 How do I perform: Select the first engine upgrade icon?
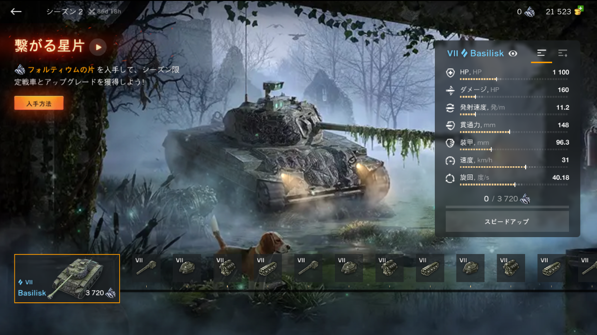pyautogui.click(x=227, y=268)
